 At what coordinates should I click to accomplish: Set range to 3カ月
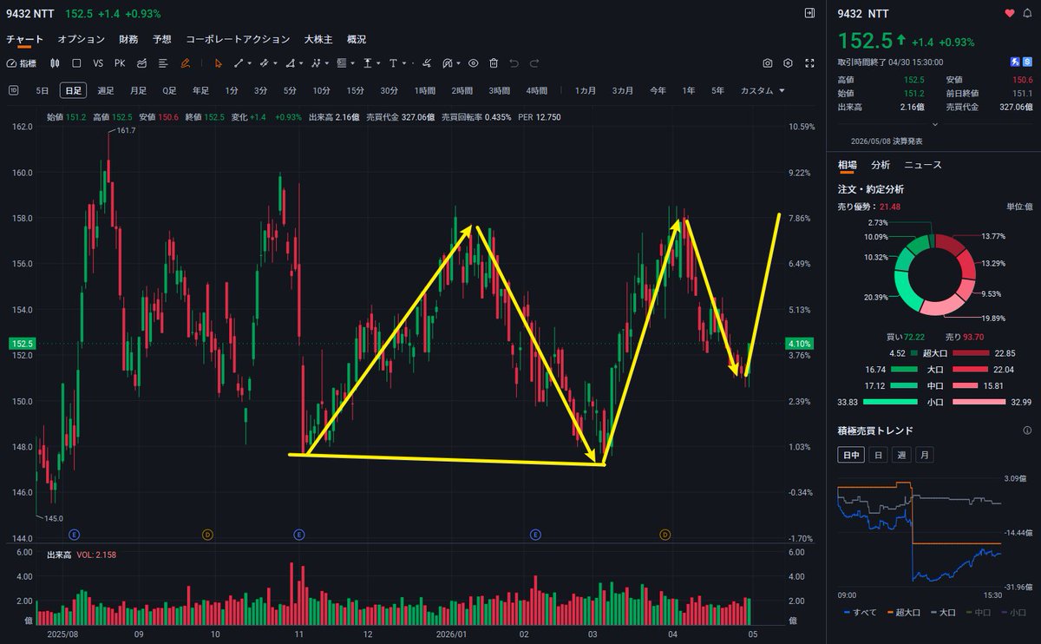pyautogui.click(x=622, y=90)
